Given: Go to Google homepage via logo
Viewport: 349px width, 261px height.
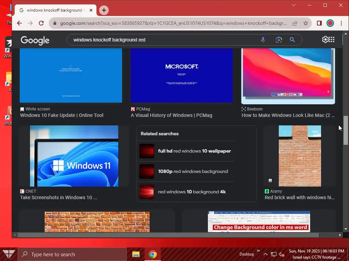Looking at the screenshot, I should point(35,40).
